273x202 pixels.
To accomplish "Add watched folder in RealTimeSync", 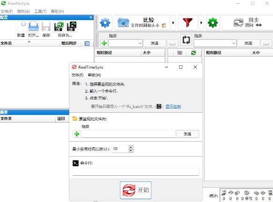I will point(77,134).
